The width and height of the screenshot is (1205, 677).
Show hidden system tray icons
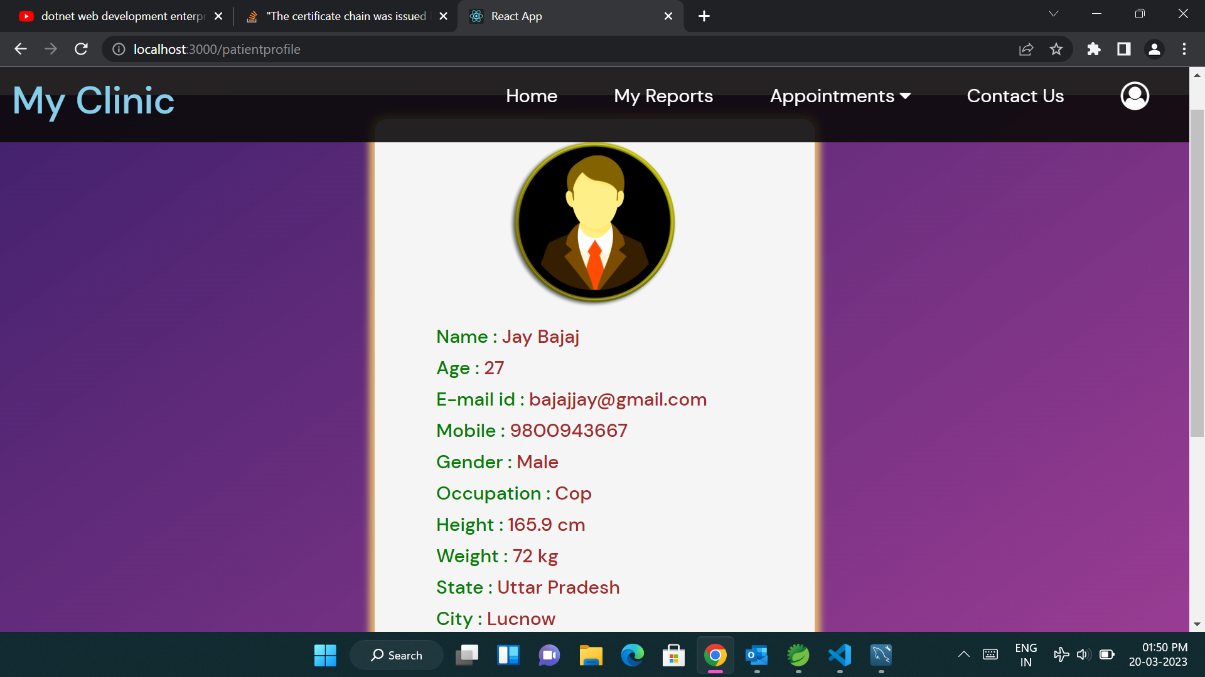[963, 654]
